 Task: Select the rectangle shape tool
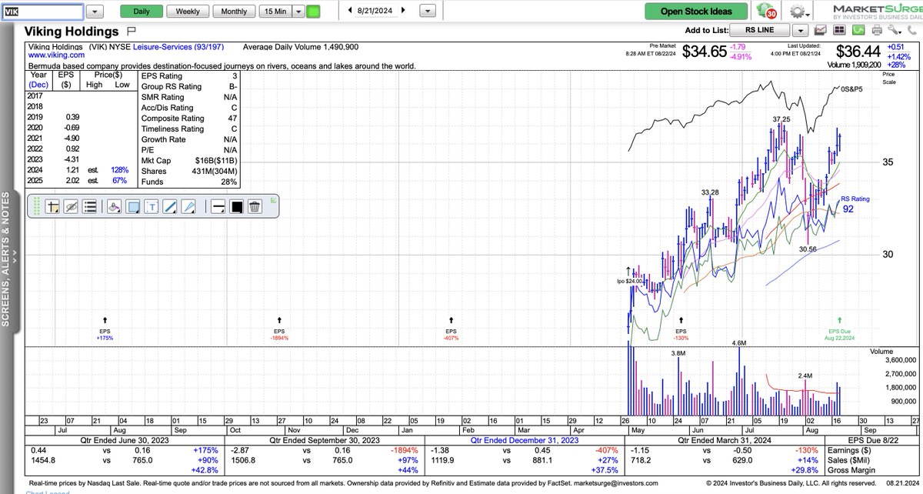click(132, 206)
